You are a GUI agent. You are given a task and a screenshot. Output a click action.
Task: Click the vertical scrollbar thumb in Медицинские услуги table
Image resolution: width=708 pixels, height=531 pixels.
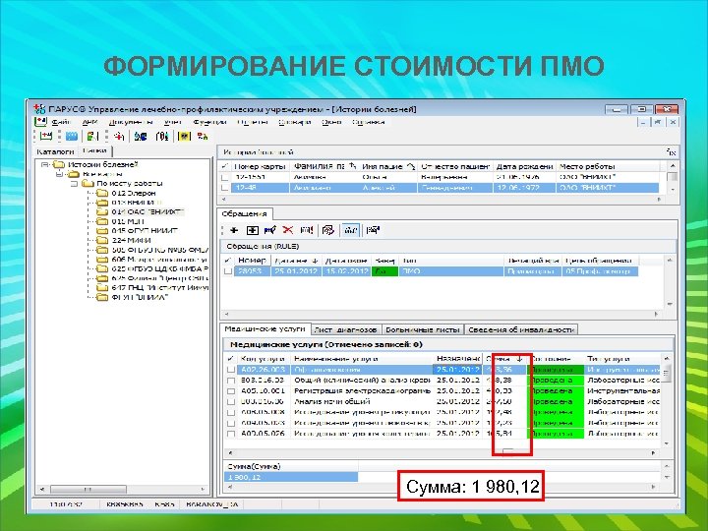pyautogui.click(x=667, y=373)
